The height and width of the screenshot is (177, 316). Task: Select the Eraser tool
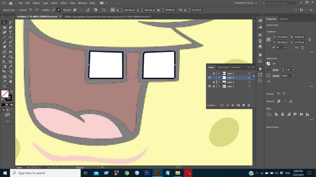point(4,47)
